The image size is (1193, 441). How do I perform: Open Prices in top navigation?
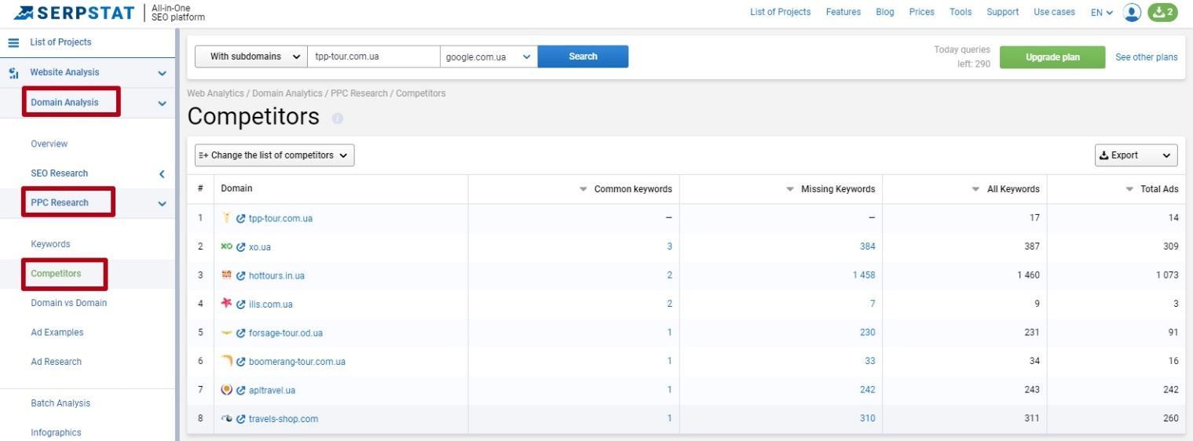pos(921,13)
